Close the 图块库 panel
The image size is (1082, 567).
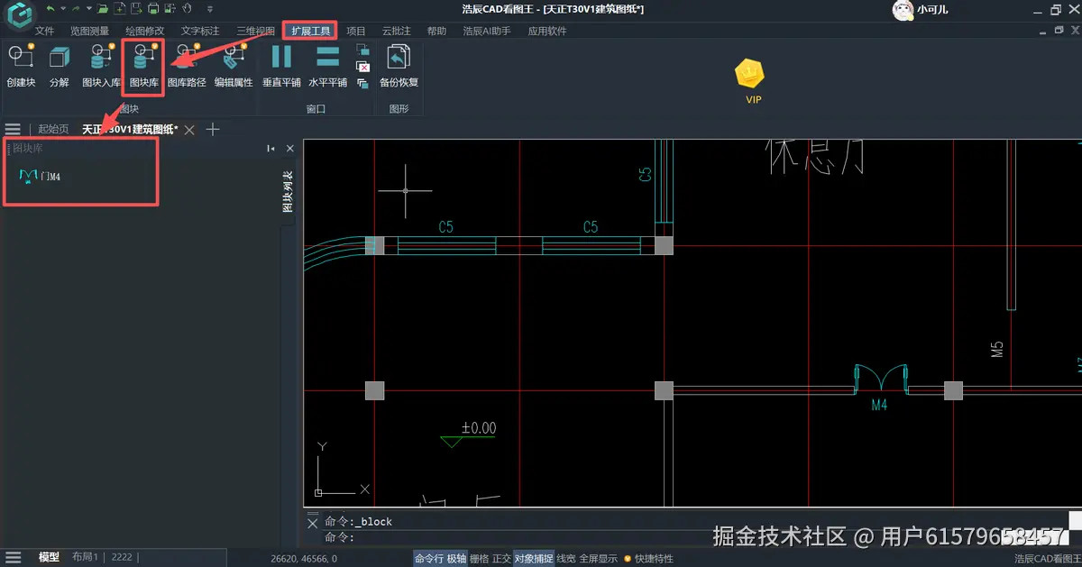[x=289, y=149]
